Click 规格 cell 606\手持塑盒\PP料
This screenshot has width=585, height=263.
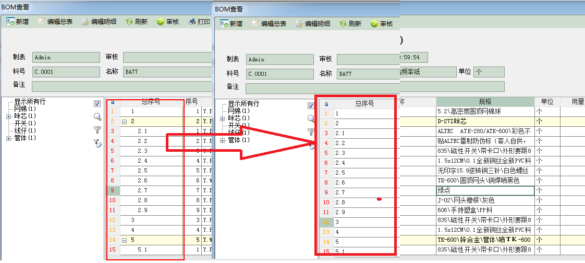[485, 210]
